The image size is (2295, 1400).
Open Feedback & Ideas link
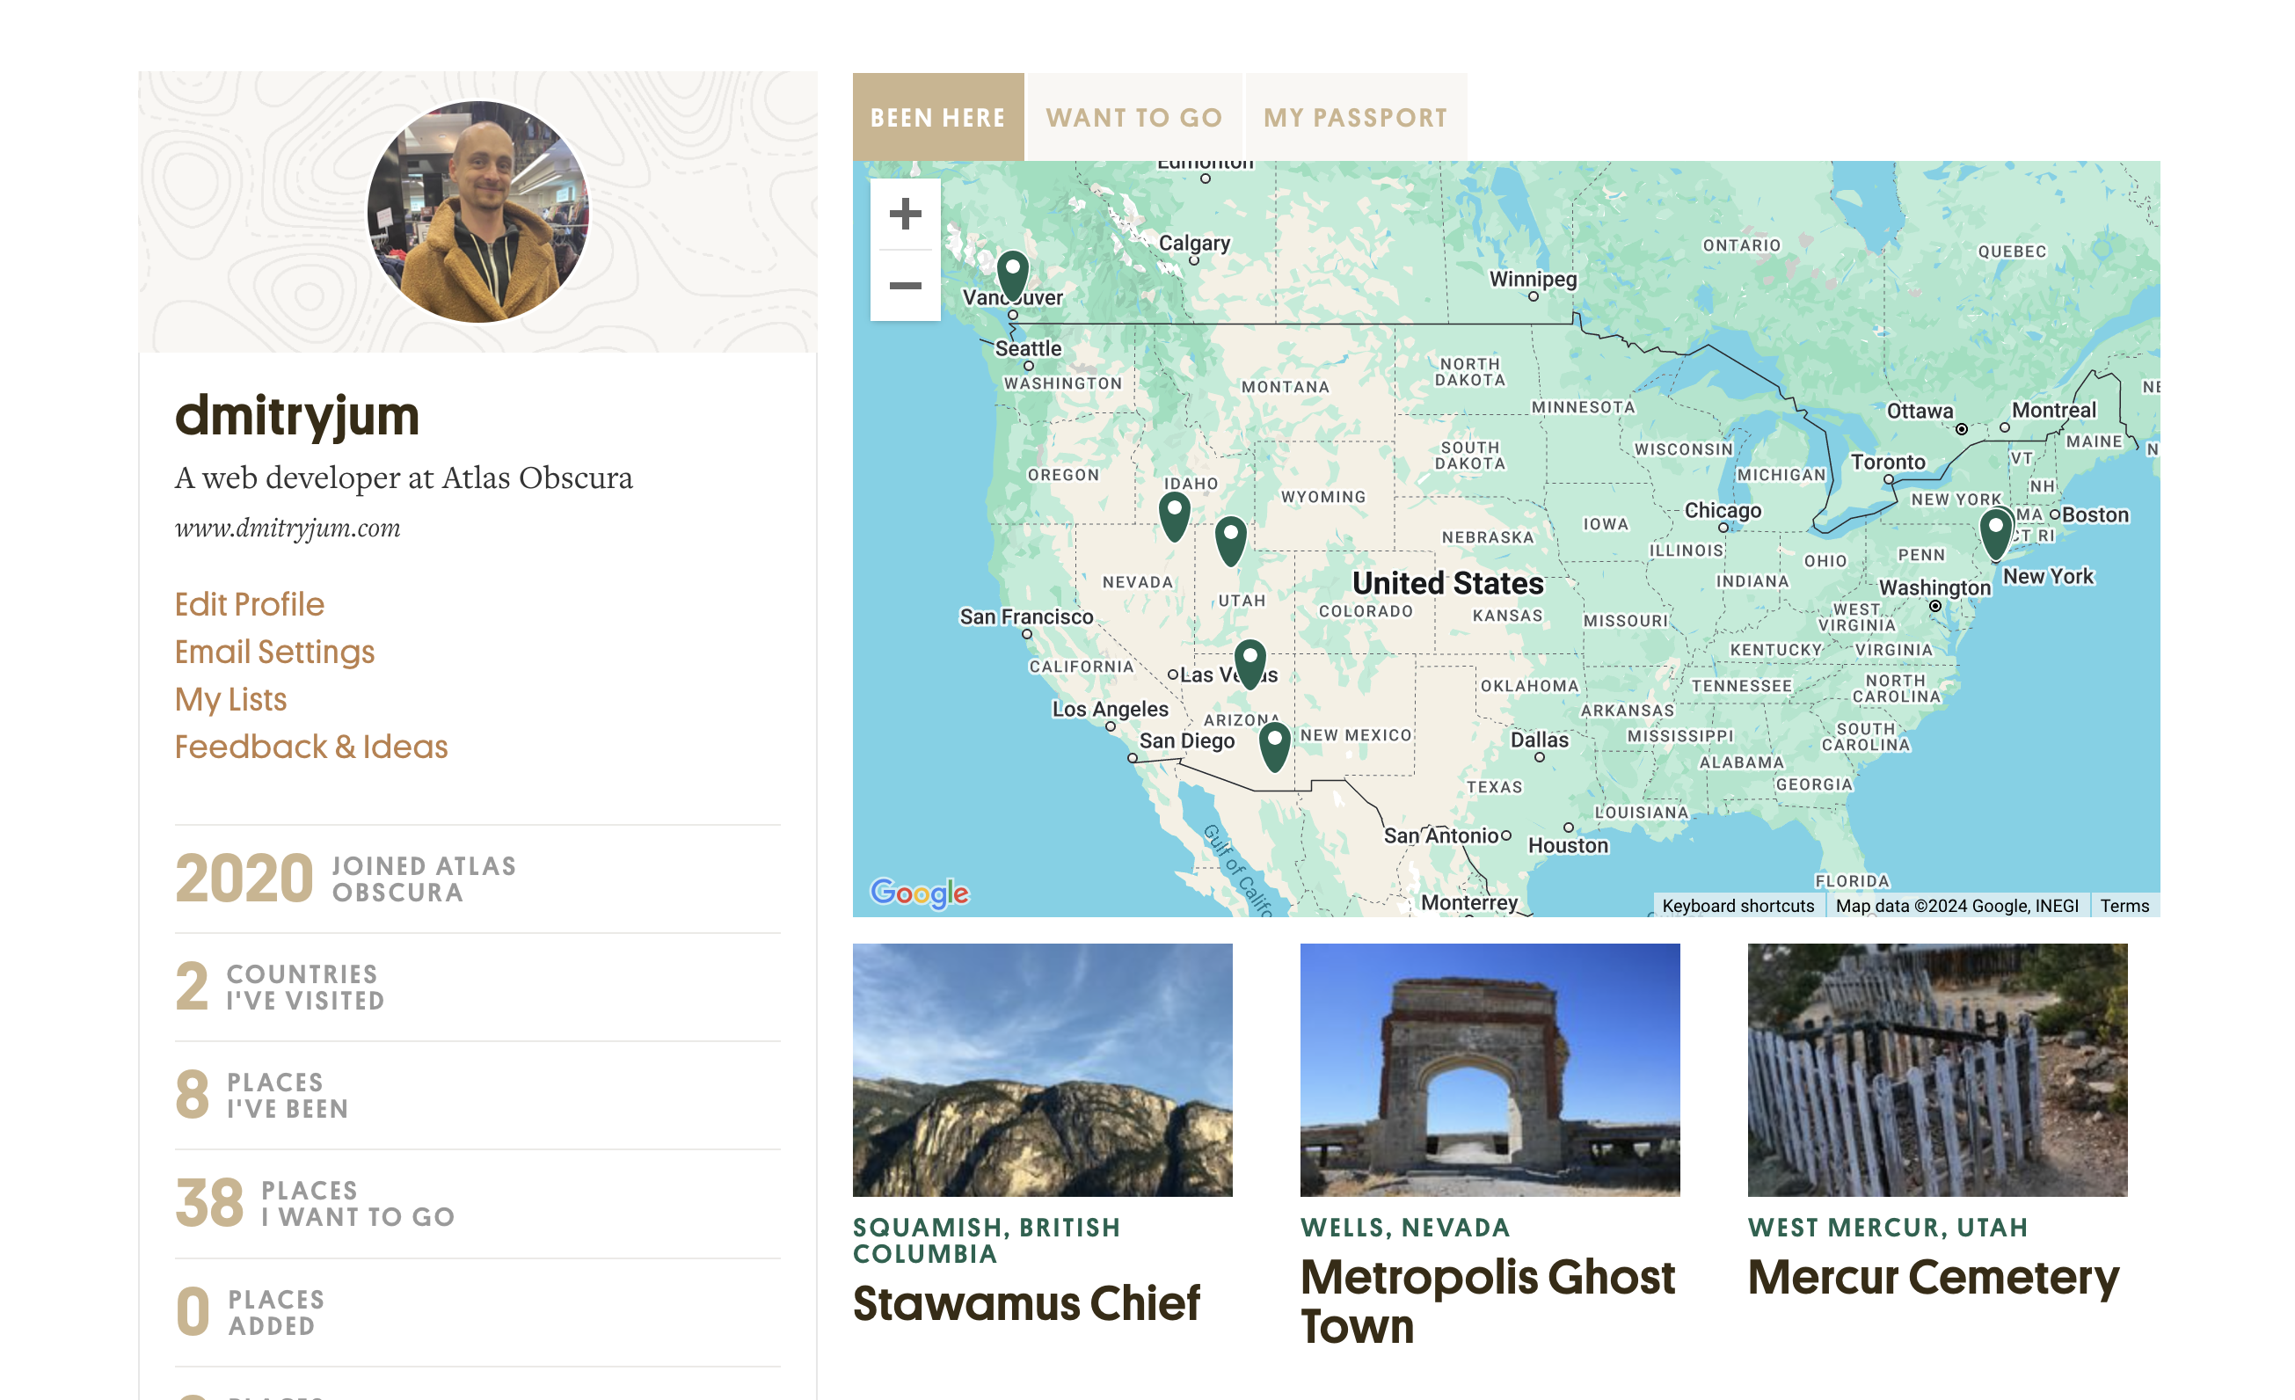coord(311,746)
